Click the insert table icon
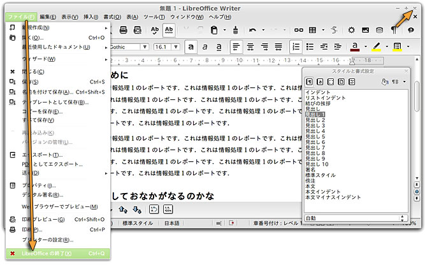425x265 pixels. click(312, 30)
